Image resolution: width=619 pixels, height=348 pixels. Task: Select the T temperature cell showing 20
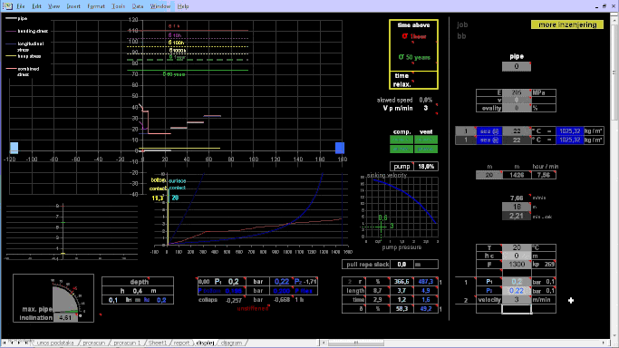517,247
